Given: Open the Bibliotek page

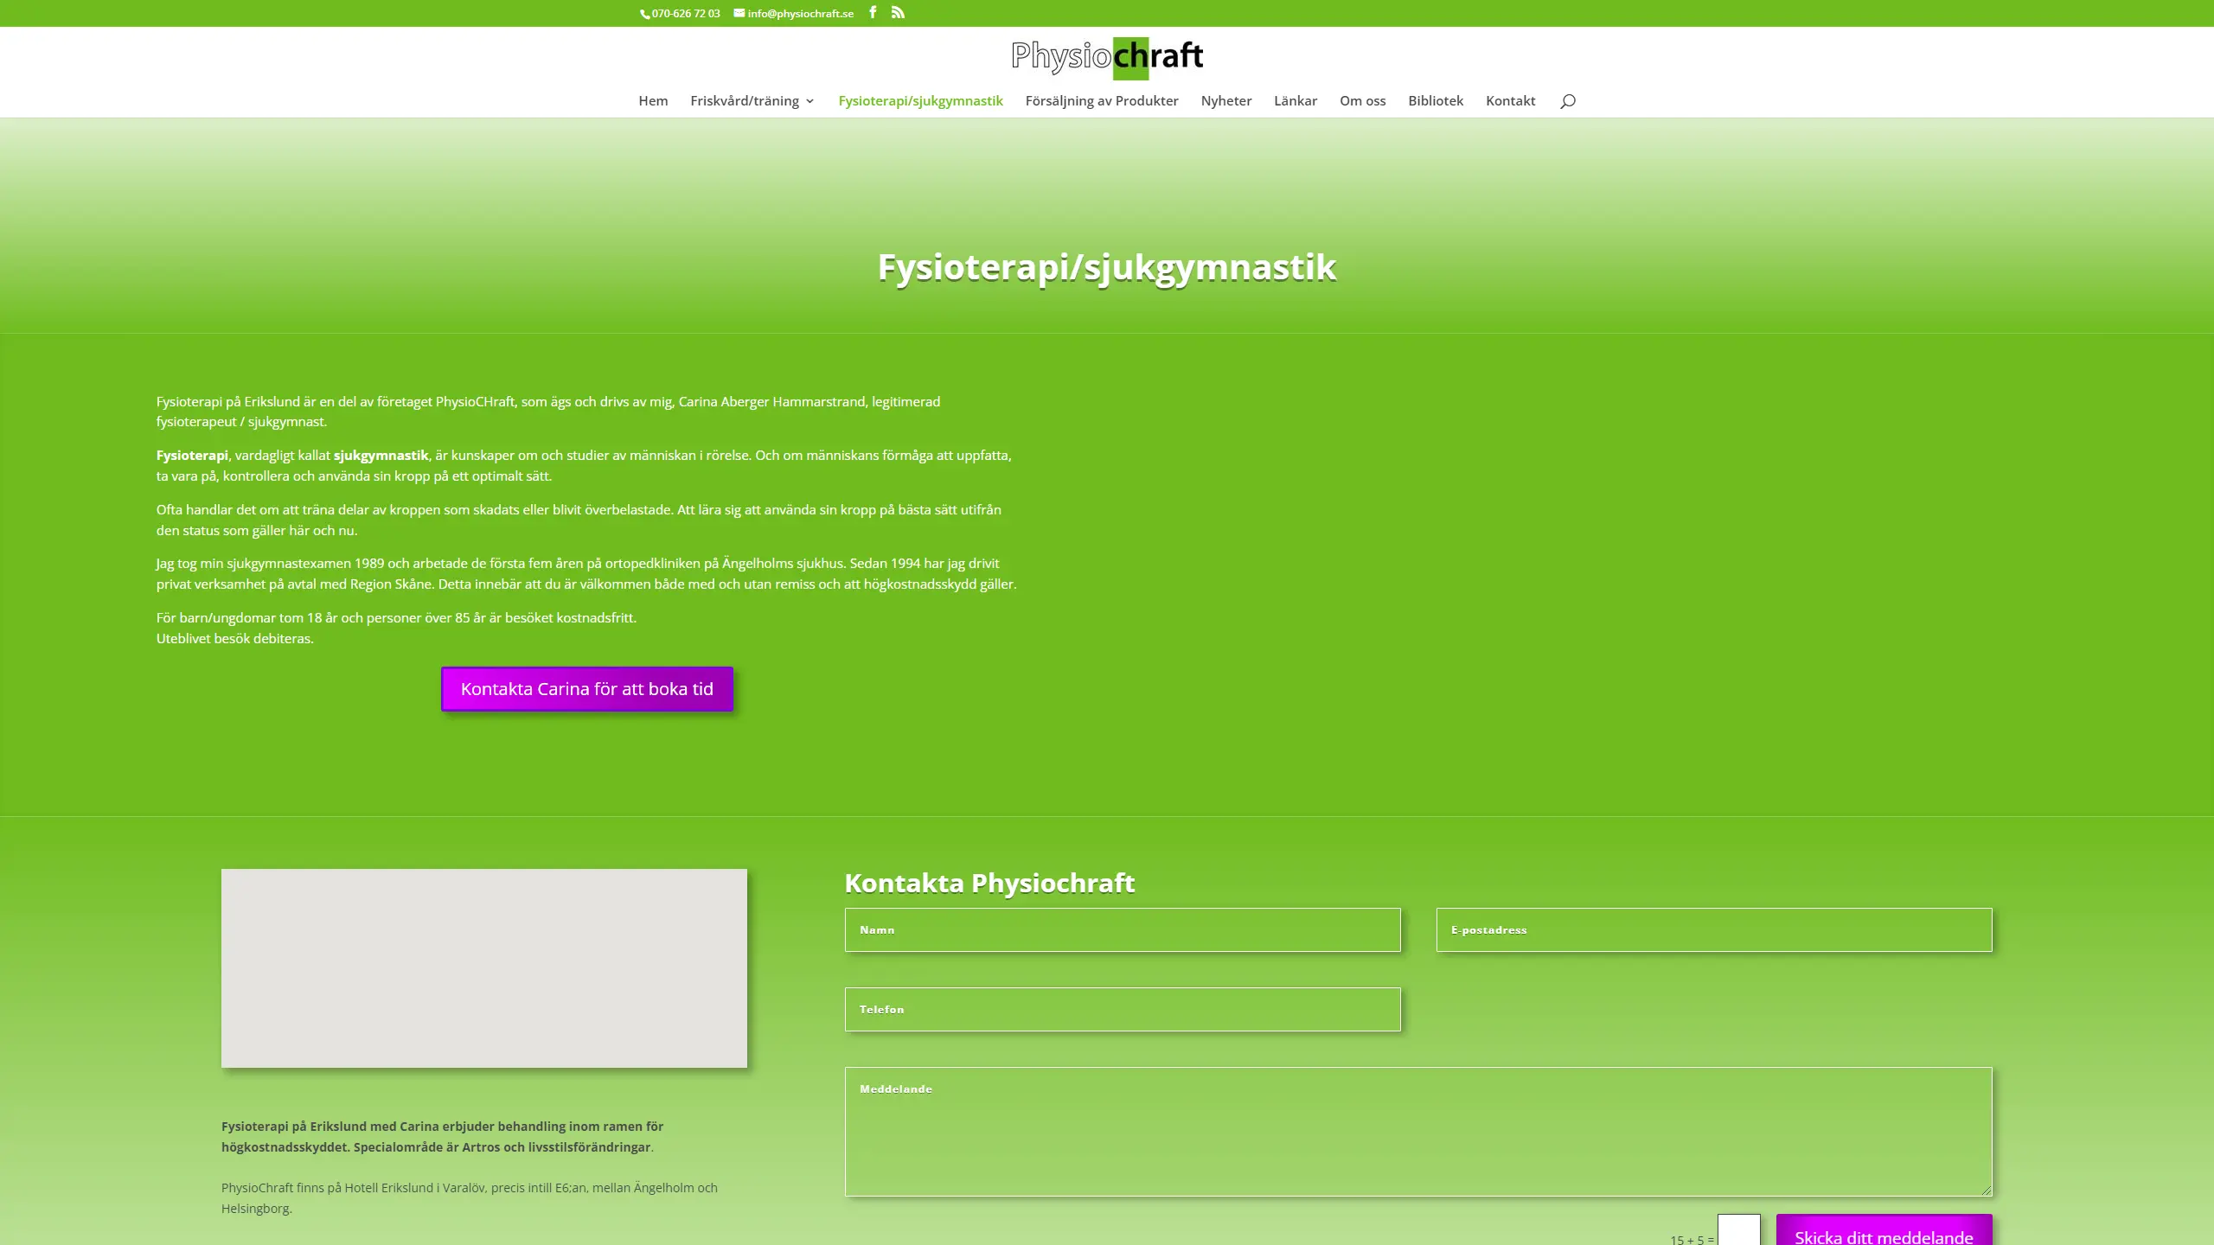Looking at the screenshot, I should (x=1436, y=100).
